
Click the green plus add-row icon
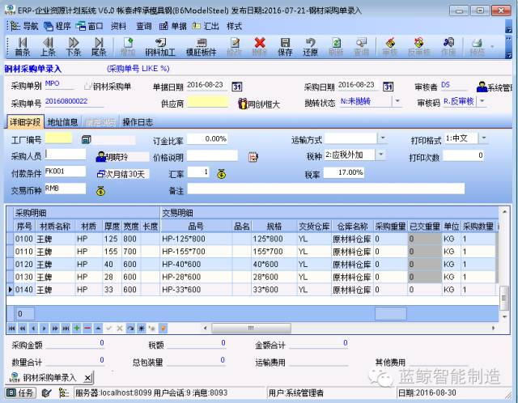pyautogui.click(x=77, y=329)
